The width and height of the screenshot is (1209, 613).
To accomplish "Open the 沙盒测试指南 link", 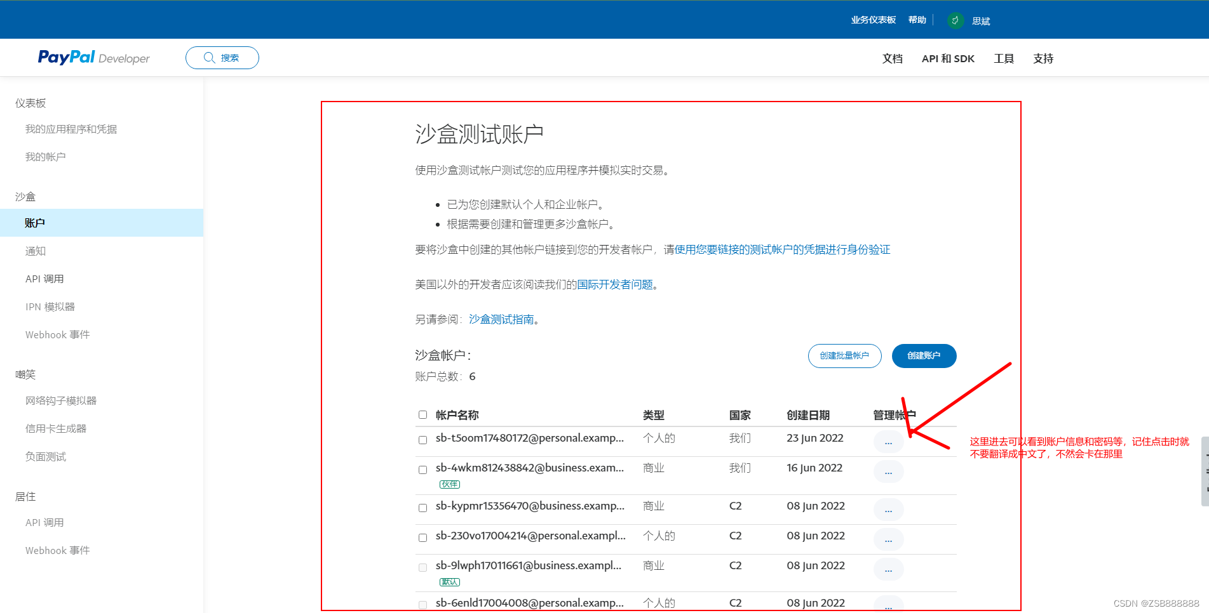I will (502, 319).
